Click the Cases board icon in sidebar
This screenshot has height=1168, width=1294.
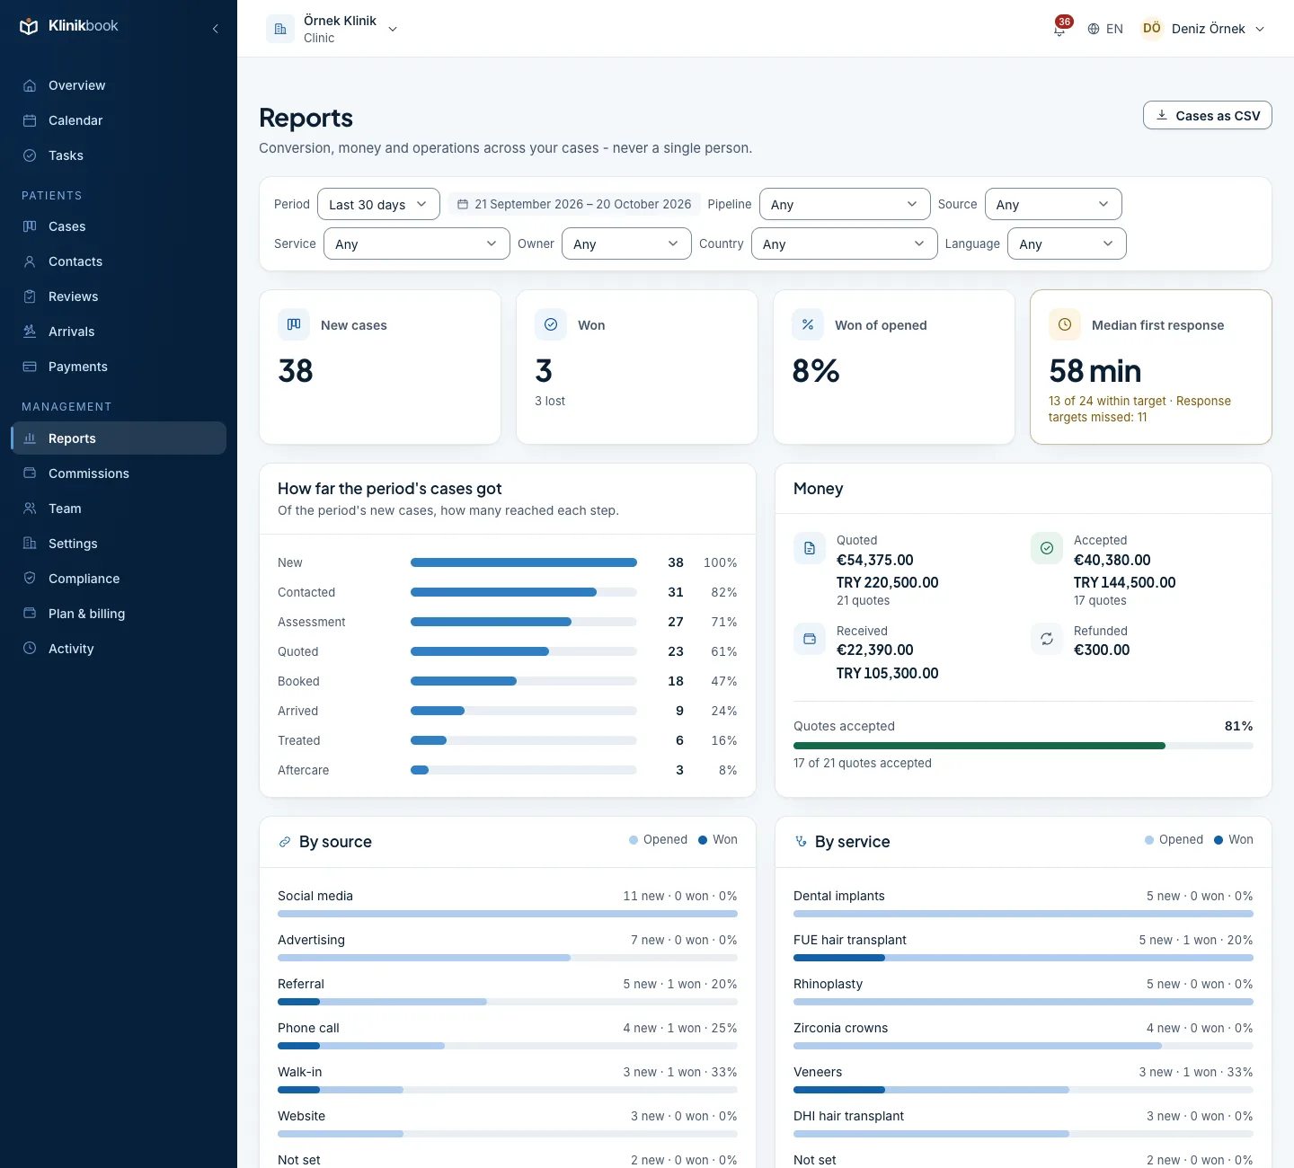[30, 226]
